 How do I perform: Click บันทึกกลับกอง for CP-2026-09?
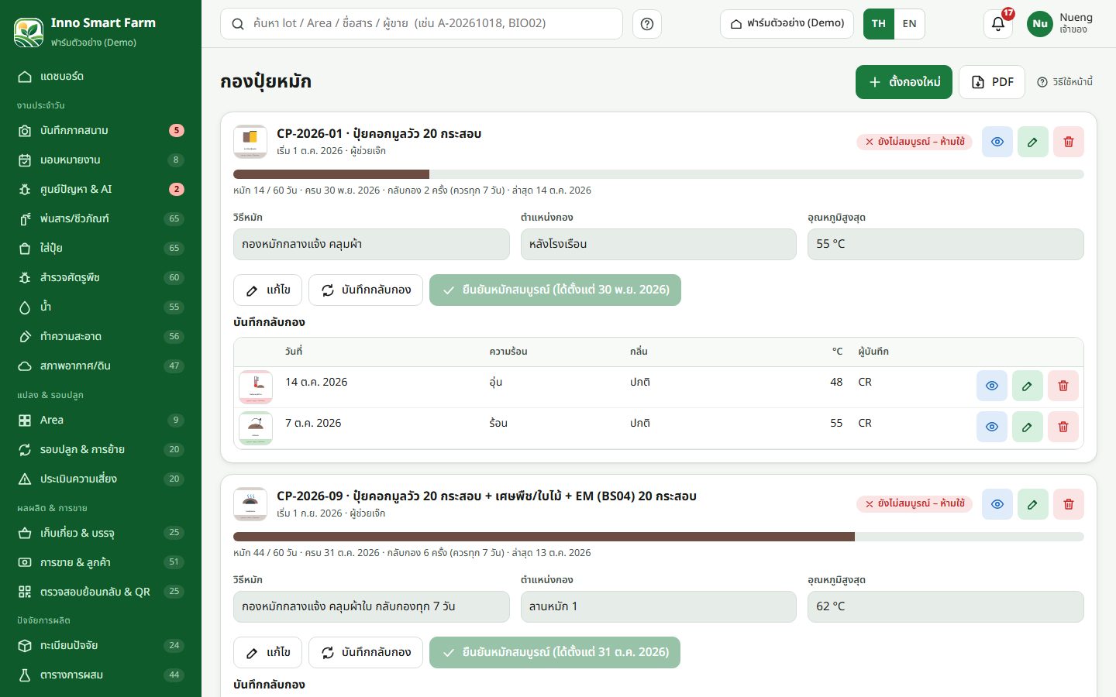[366, 653]
